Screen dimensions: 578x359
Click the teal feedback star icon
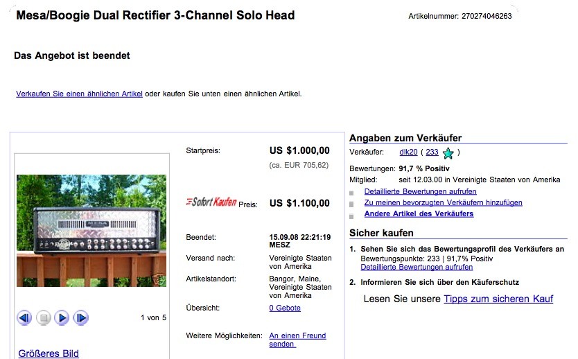448,153
